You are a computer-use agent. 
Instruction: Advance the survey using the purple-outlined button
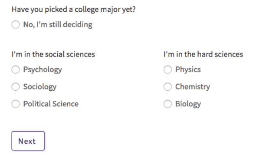pyautogui.click(x=28, y=141)
